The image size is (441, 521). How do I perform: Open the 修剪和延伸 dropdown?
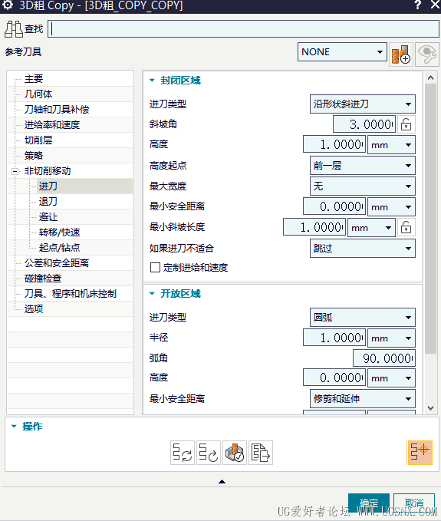tap(362, 398)
